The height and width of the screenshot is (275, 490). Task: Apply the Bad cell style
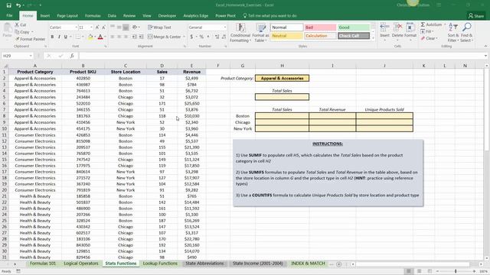[320, 27]
